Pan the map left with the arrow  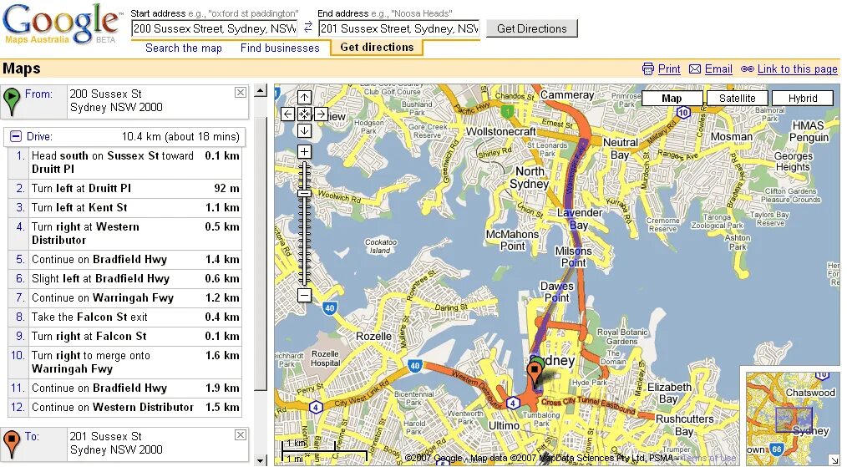(288, 114)
